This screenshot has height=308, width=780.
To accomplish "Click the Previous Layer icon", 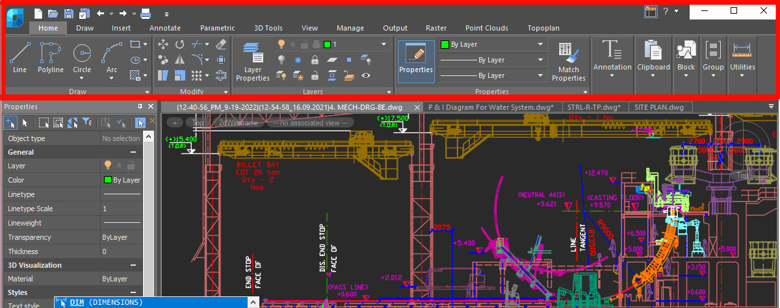I will (x=348, y=75).
